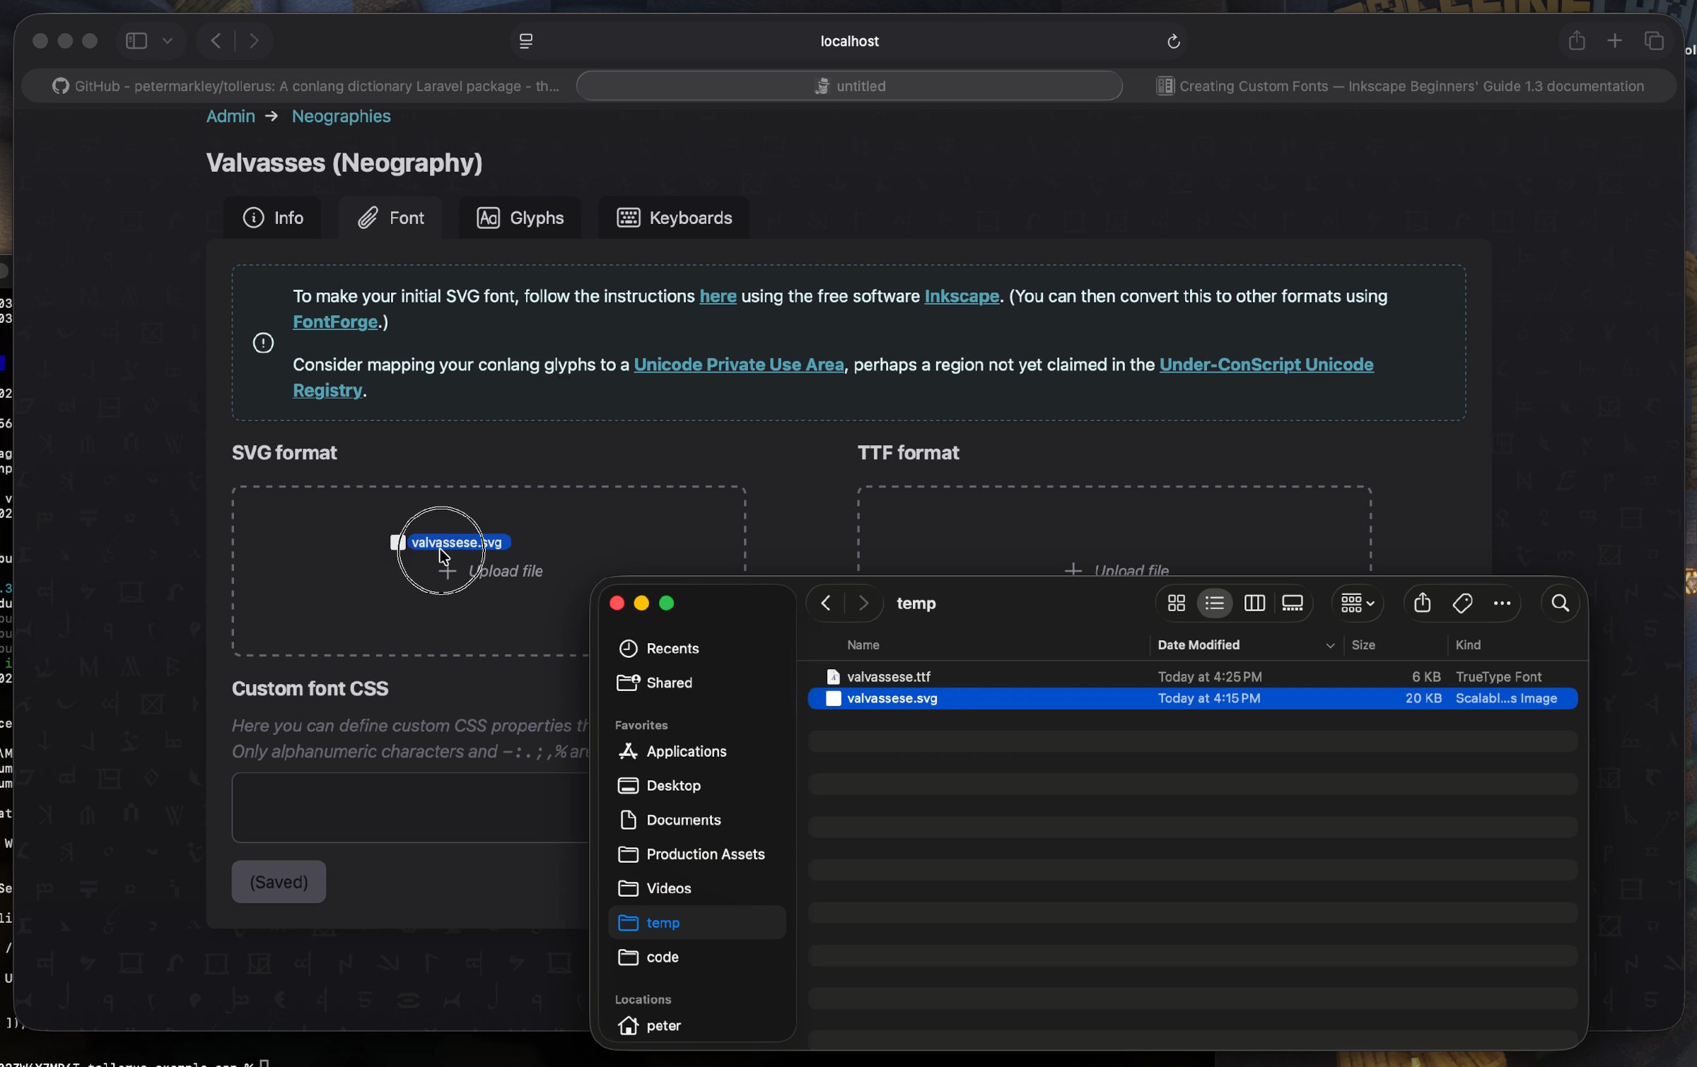Open Safari sidebar options chevron
1697x1067 pixels.
[168, 41]
